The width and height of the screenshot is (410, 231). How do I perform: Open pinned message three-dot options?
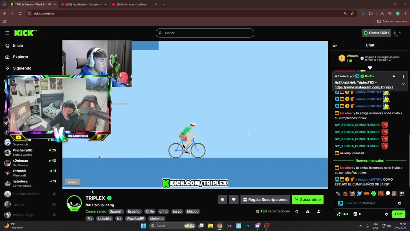point(403,76)
